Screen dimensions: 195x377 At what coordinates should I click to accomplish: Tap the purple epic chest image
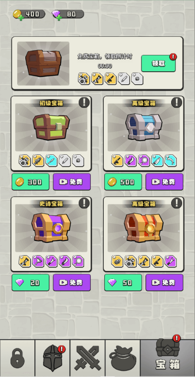click(x=51, y=227)
